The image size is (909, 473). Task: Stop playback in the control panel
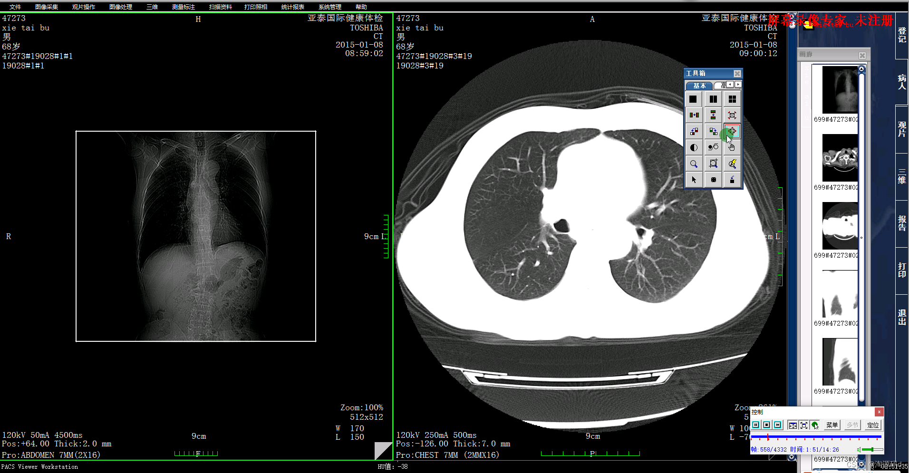pyautogui.click(x=767, y=425)
